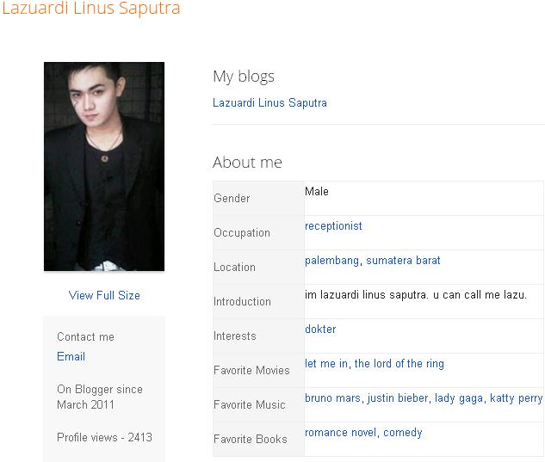Click the sumatera barat location link
This screenshot has height=462, width=545.
403,261
